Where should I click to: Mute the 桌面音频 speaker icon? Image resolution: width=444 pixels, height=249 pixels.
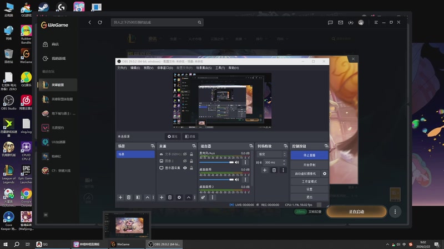tap(237, 179)
